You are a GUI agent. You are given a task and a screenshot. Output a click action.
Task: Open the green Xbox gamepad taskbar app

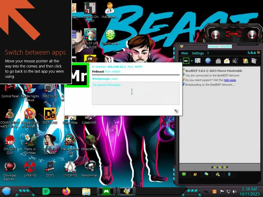[x=106, y=191]
